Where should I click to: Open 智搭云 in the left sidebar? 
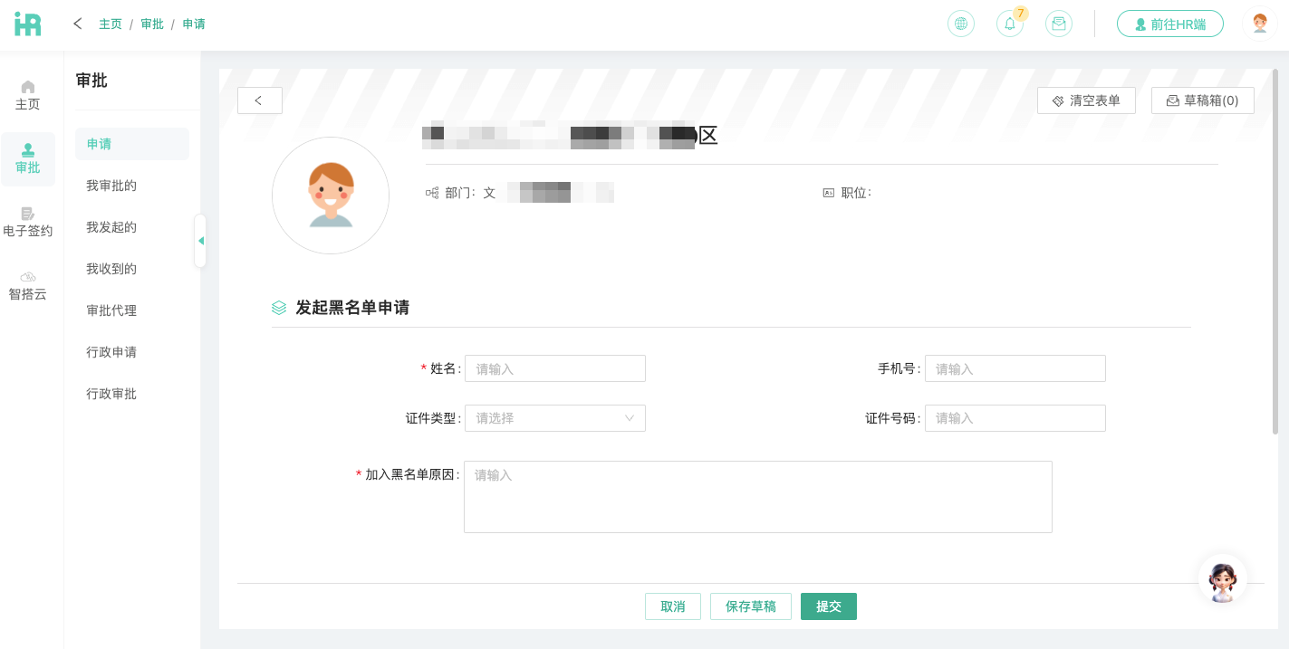[28, 285]
